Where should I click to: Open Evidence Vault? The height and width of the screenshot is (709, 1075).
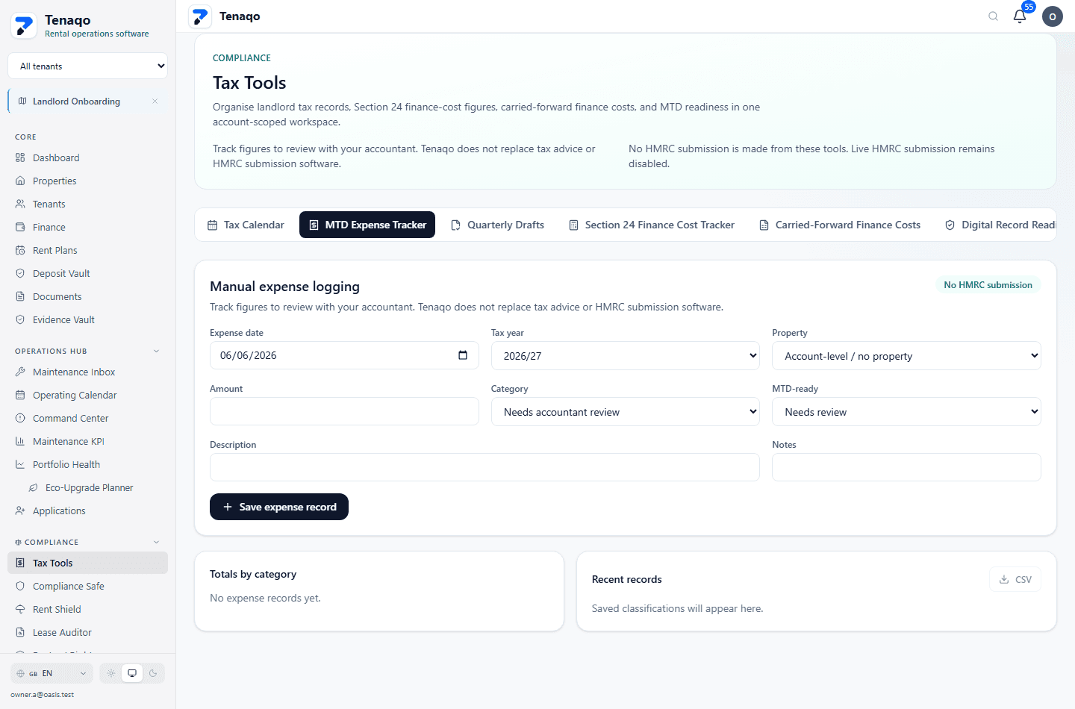coord(88,320)
